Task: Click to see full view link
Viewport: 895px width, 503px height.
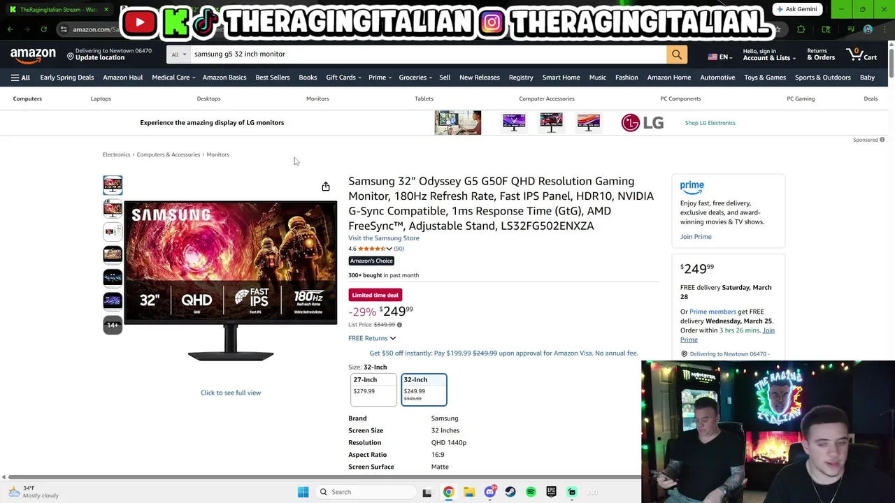Action: click(231, 393)
